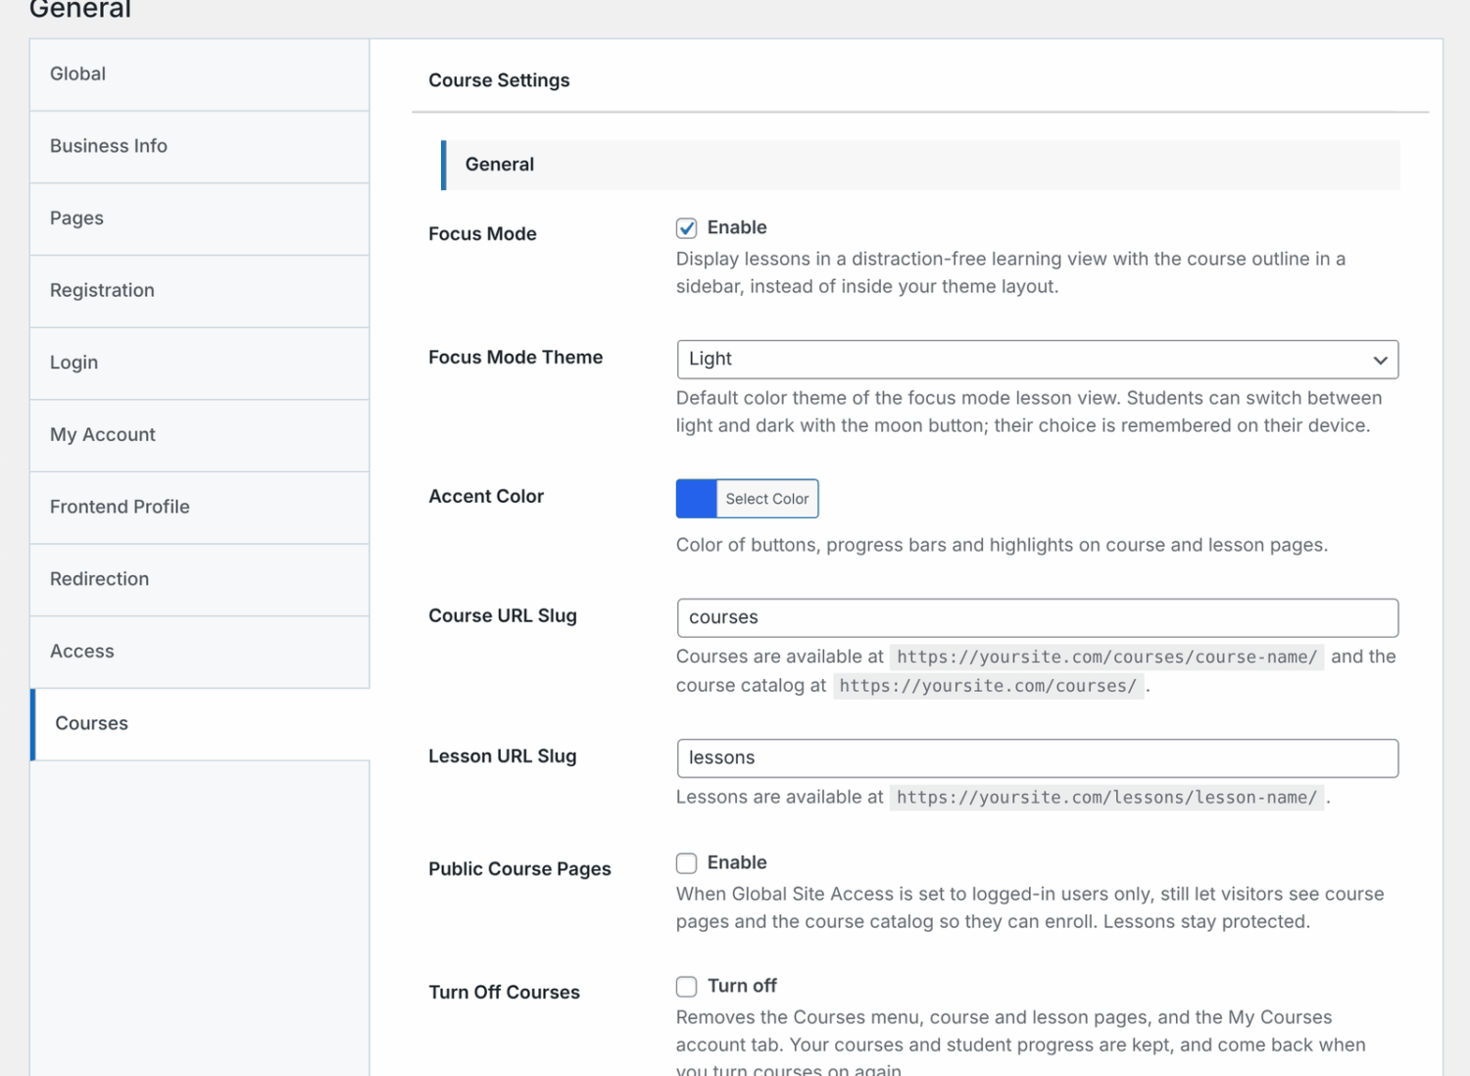Uncheck the Focus Mode Enable checkbox
This screenshot has height=1076, width=1470.
(x=686, y=228)
